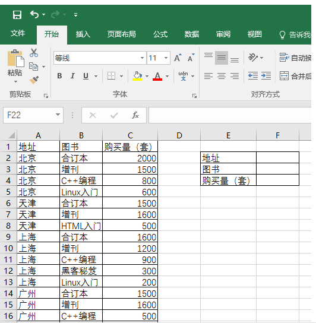Open the 字体 dialog launcher

point(194,96)
